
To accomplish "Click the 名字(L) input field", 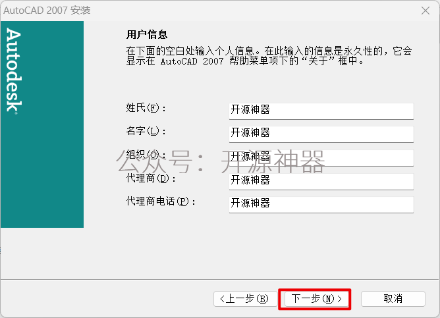I will point(321,134).
